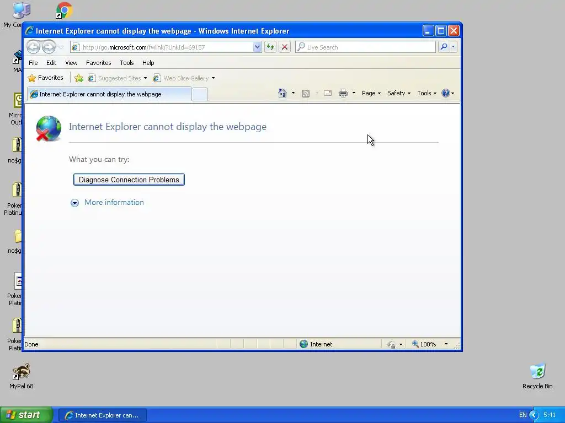Open a new blank tab
The height and width of the screenshot is (423, 565).
(x=200, y=95)
